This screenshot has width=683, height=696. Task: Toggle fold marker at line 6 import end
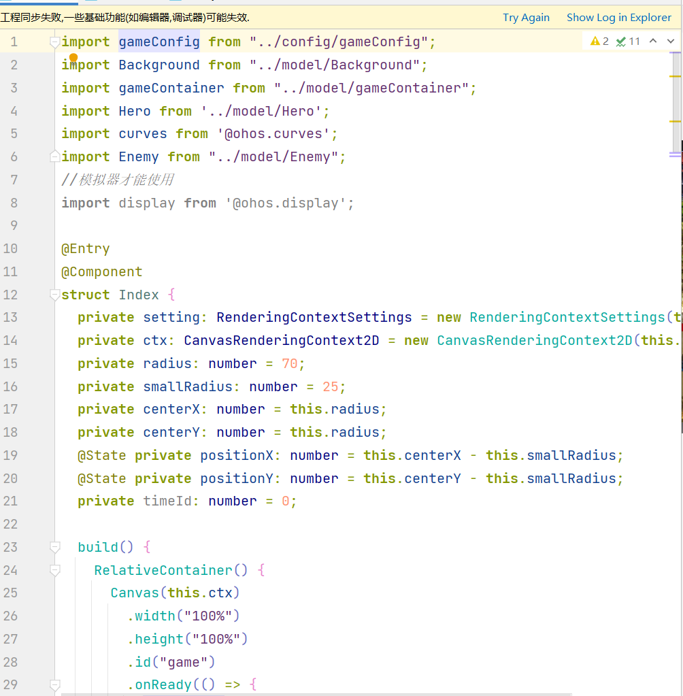click(x=55, y=156)
